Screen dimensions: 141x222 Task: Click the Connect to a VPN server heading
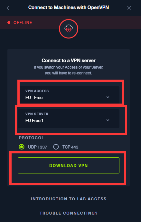tap(69, 61)
